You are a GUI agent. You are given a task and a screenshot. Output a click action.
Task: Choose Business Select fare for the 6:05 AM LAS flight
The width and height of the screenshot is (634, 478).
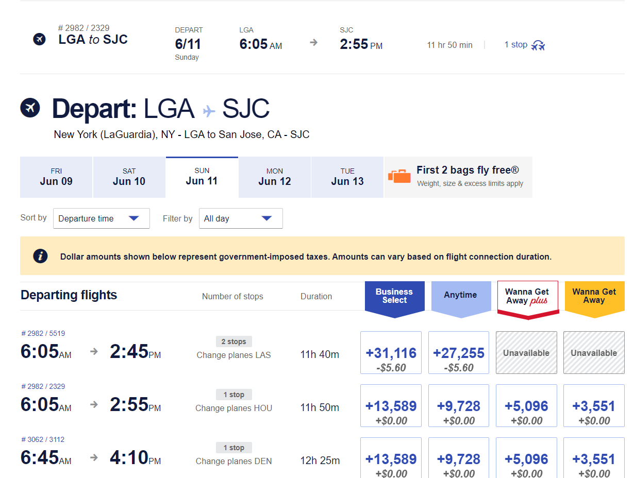(390, 352)
